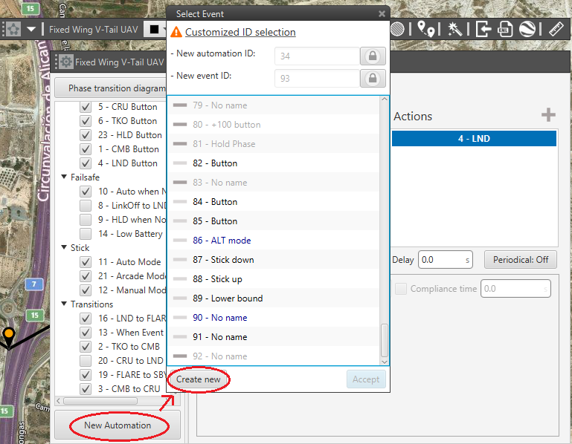This screenshot has width=572, height=444.
Task: Uncheck 6 - TKO Button
Action: click(86, 121)
